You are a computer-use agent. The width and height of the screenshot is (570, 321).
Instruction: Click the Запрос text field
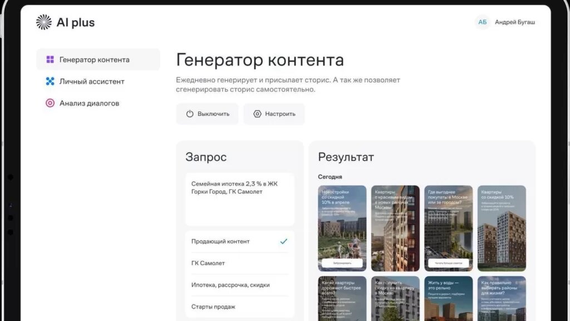coord(239,199)
